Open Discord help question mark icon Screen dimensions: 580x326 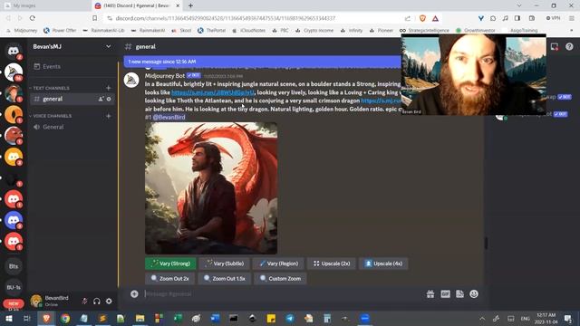(569, 46)
